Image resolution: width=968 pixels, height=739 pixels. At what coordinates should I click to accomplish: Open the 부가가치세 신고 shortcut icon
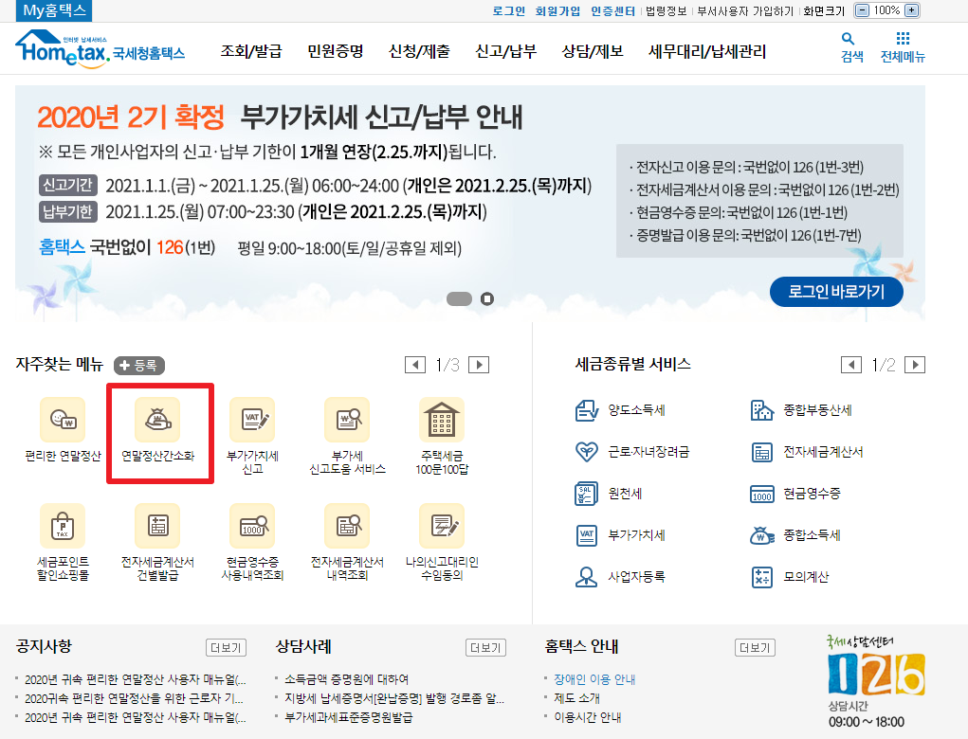(x=252, y=420)
